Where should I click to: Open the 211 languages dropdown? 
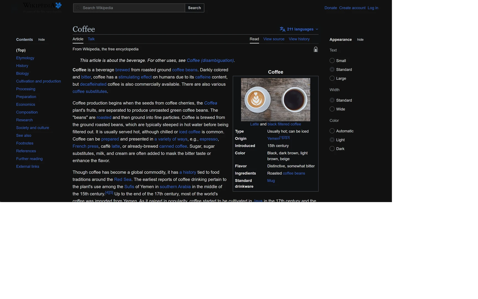click(299, 29)
